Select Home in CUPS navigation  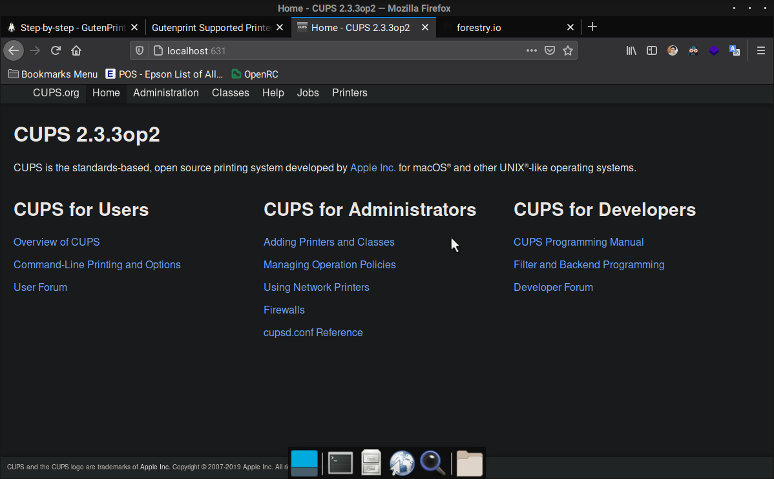106,93
